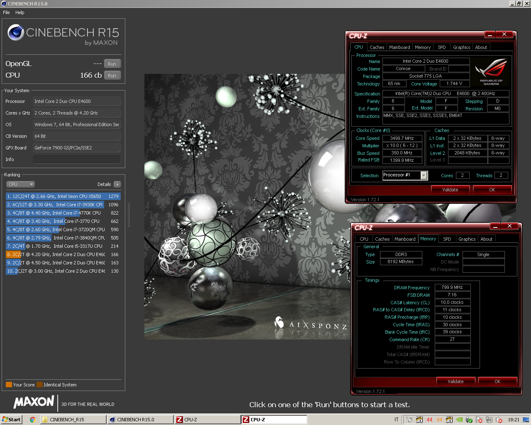Click the sidebar splitter handle
The width and height of the screenshot is (531, 425).
click(129, 215)
